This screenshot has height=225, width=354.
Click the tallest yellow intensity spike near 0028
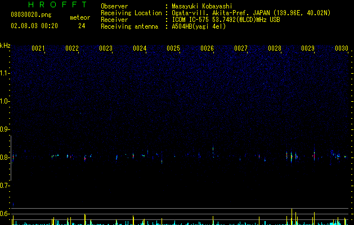pos(292,217)
